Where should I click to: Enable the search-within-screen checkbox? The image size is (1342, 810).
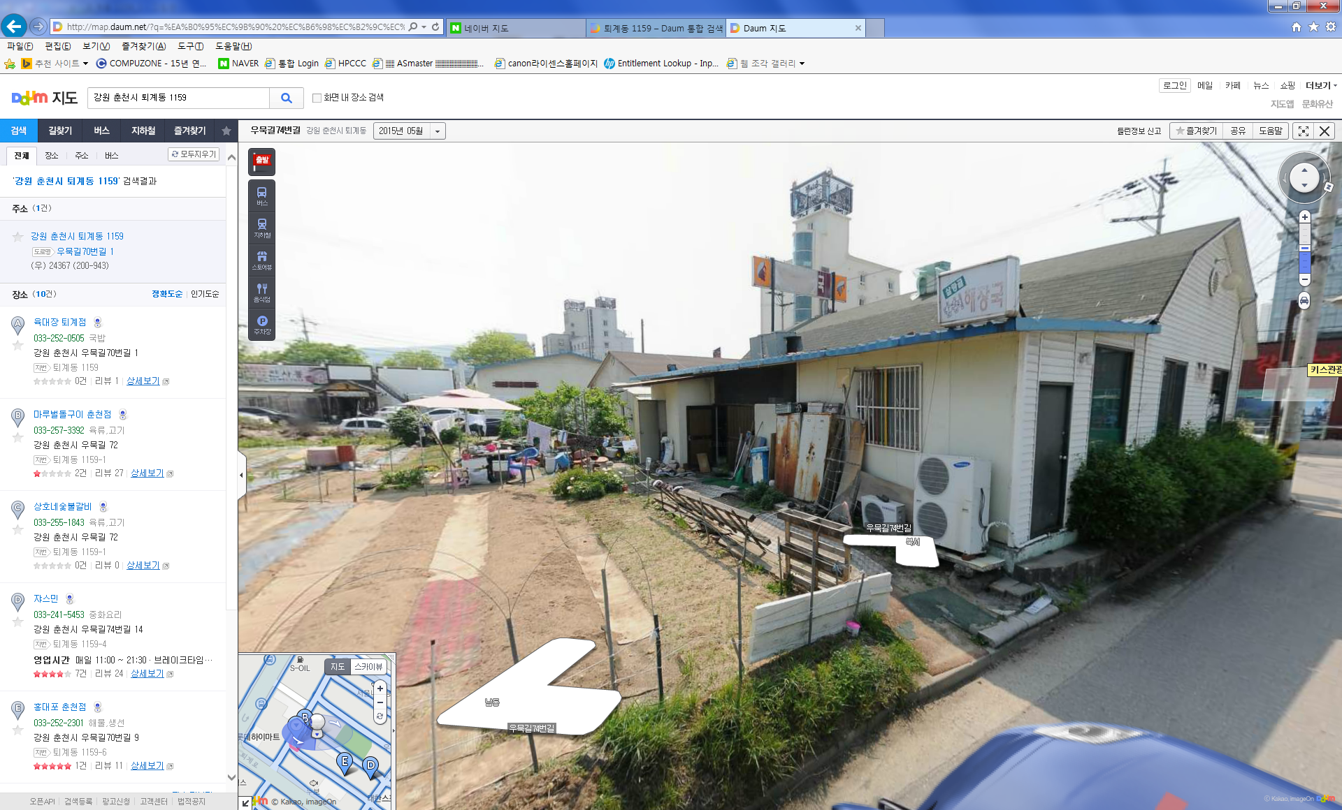[x=317, y=98]
